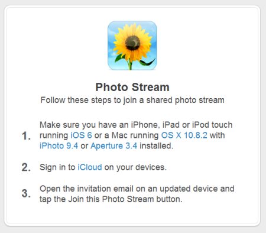Open the iCloud link in step 2

90,167
